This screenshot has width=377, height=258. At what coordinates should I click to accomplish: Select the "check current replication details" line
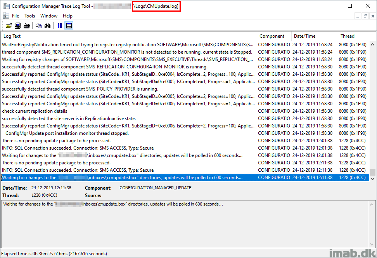[x=185, y=111]
